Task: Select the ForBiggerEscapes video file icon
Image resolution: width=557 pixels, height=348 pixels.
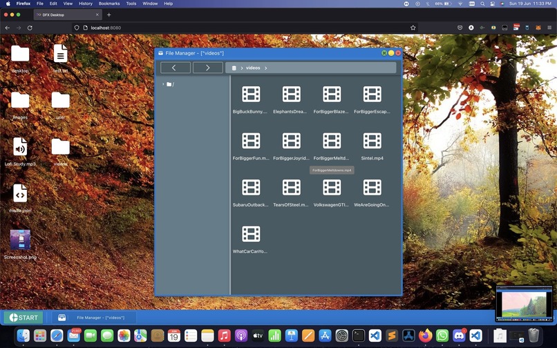Action: pos(372,94)
